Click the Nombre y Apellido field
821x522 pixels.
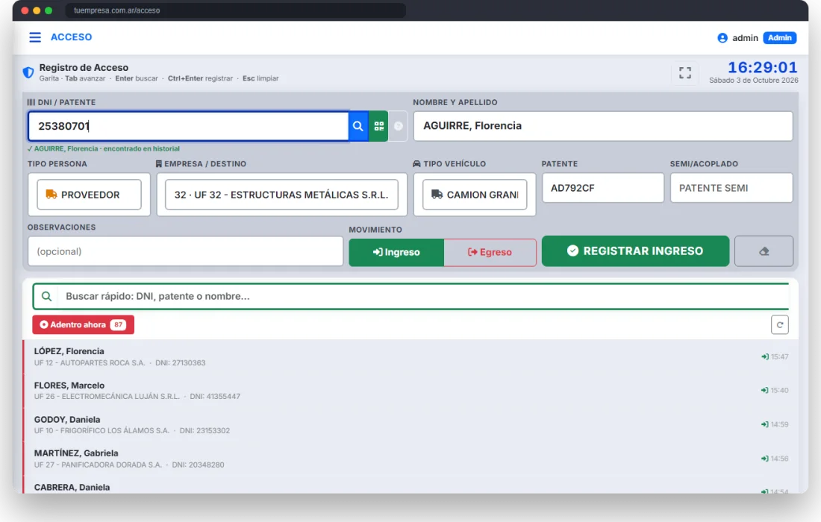[x=603, y=126]
